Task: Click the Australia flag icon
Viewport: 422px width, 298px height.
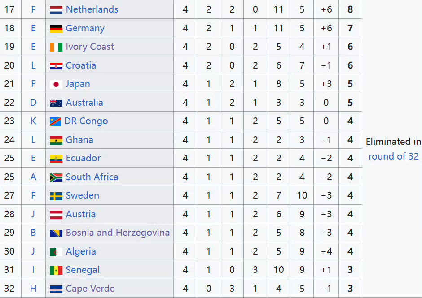Action: pyautogui.click(x=56, y=103)
